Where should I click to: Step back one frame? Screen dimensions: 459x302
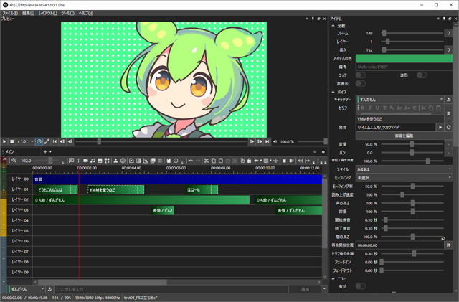tap(70, 141)
